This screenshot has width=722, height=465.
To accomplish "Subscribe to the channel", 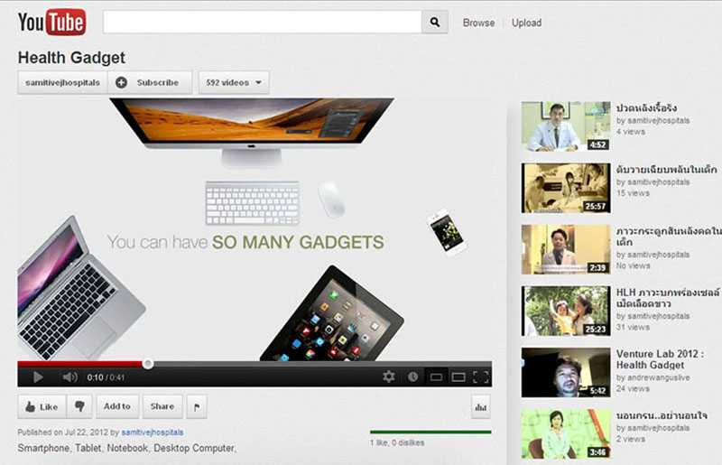I will pos(150,82).
